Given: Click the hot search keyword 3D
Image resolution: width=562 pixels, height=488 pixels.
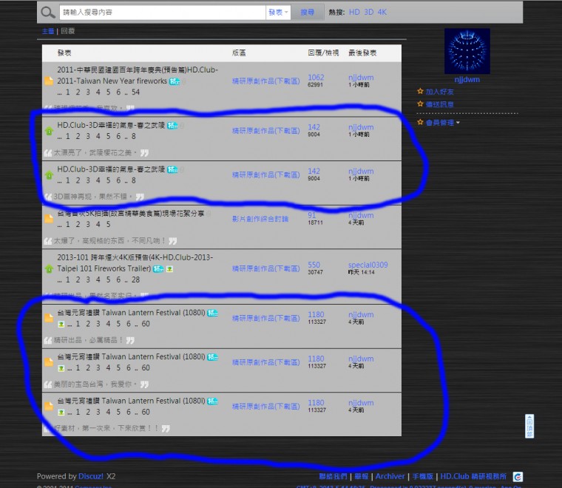Looking at the screenshot, I should pos(369,13).
